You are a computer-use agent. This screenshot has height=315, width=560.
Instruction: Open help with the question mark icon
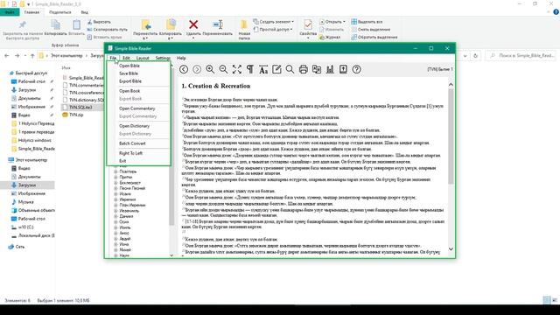click(x=356, y=69)
